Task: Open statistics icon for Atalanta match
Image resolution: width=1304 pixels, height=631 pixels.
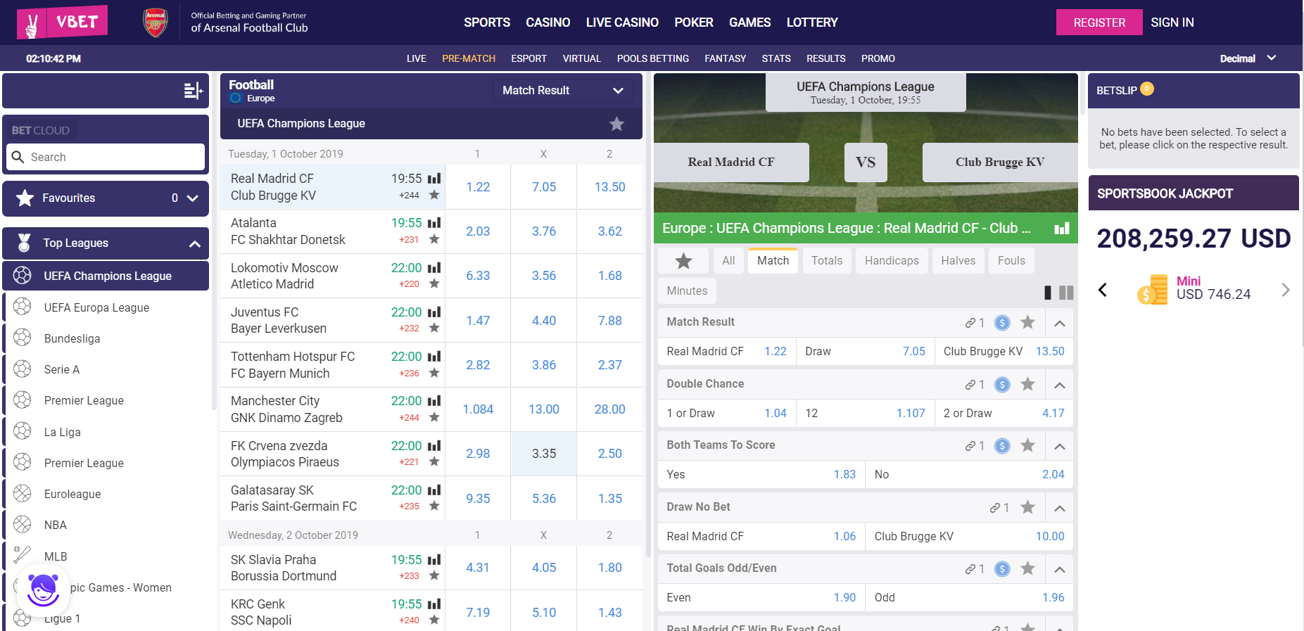Action: pos(434,223)
